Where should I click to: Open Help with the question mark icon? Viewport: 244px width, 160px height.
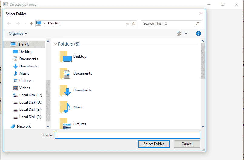tap(199, 34)
